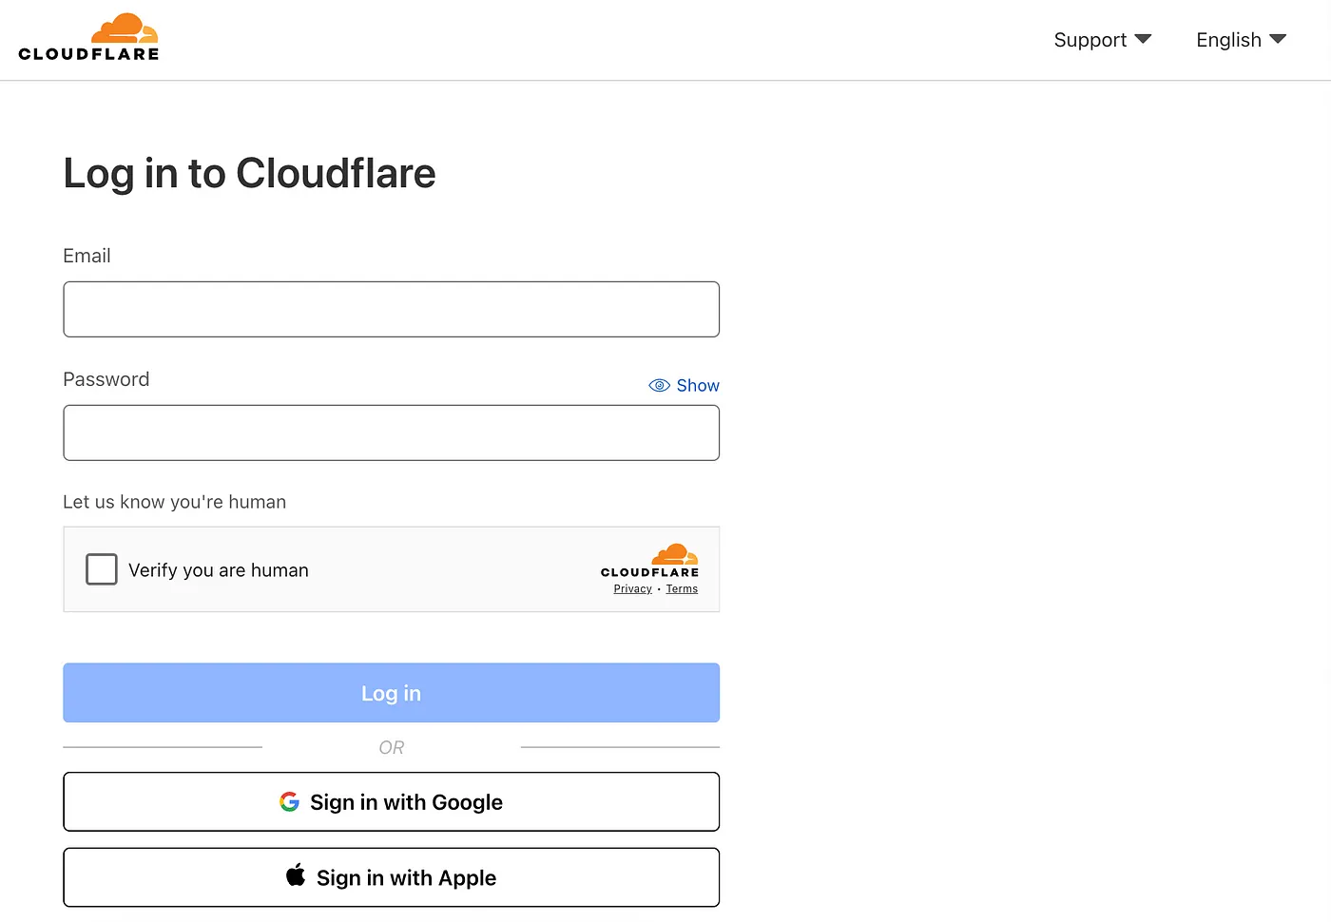Open the English language dropdown

(x=1241, y=40)
